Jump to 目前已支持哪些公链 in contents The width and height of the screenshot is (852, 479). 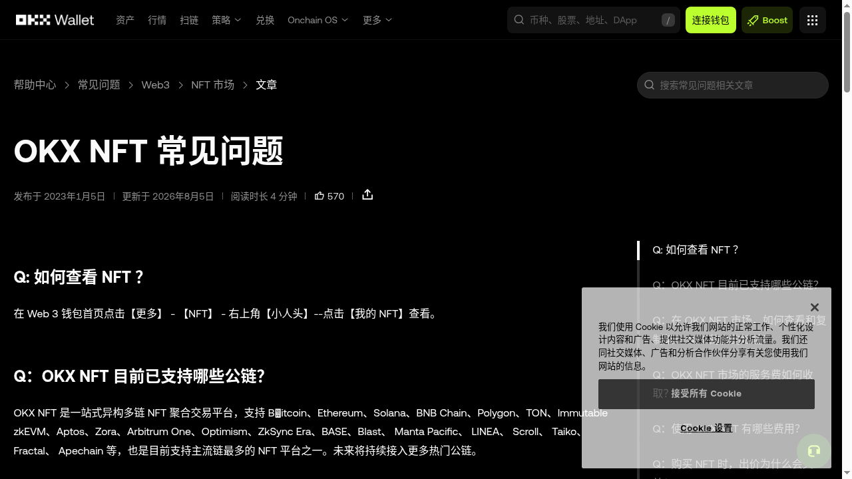tap(736, 285)
